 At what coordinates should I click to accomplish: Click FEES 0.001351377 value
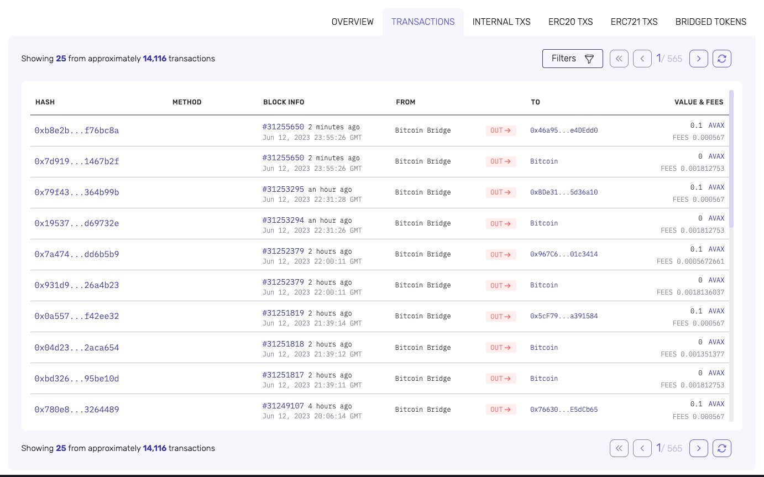coord(693,354)
